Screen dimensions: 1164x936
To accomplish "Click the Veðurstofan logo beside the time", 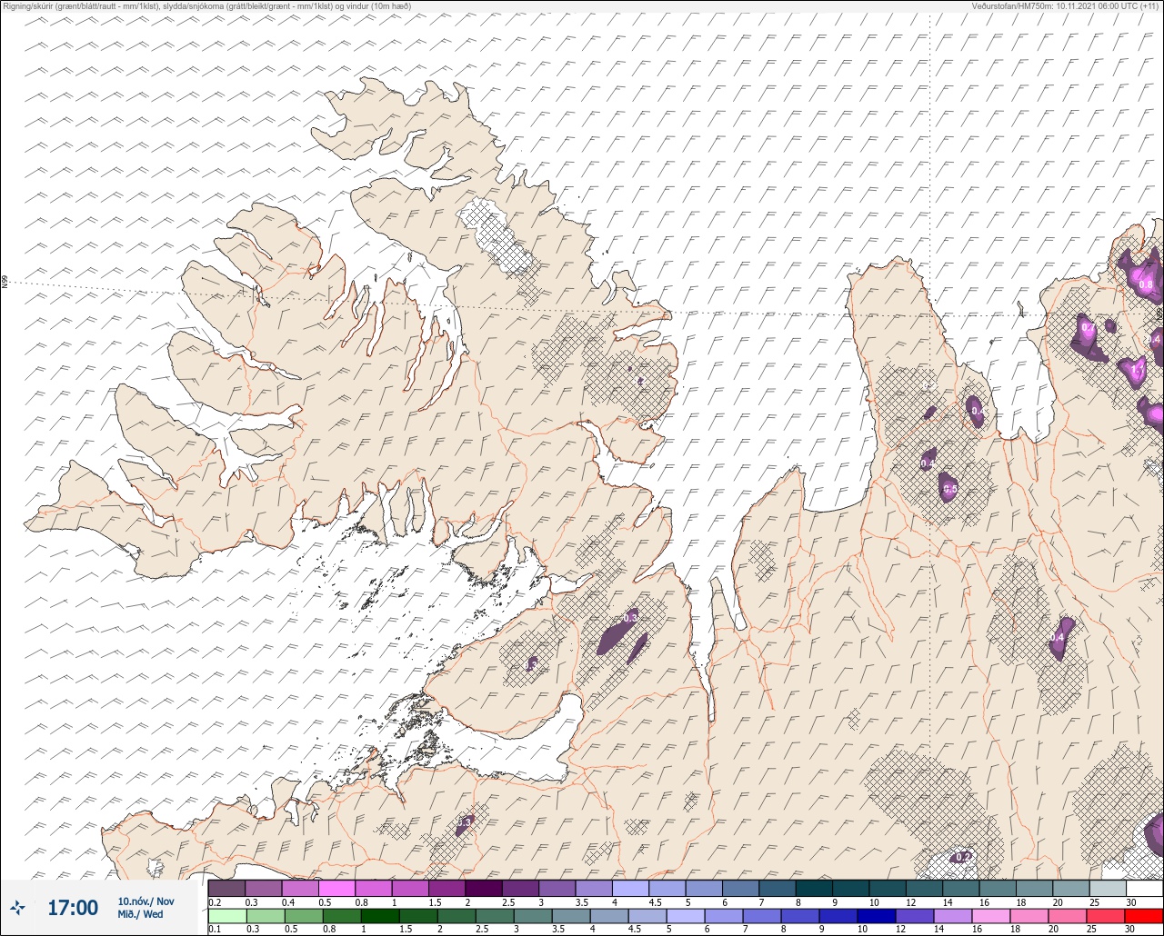I will click(17, 907).
